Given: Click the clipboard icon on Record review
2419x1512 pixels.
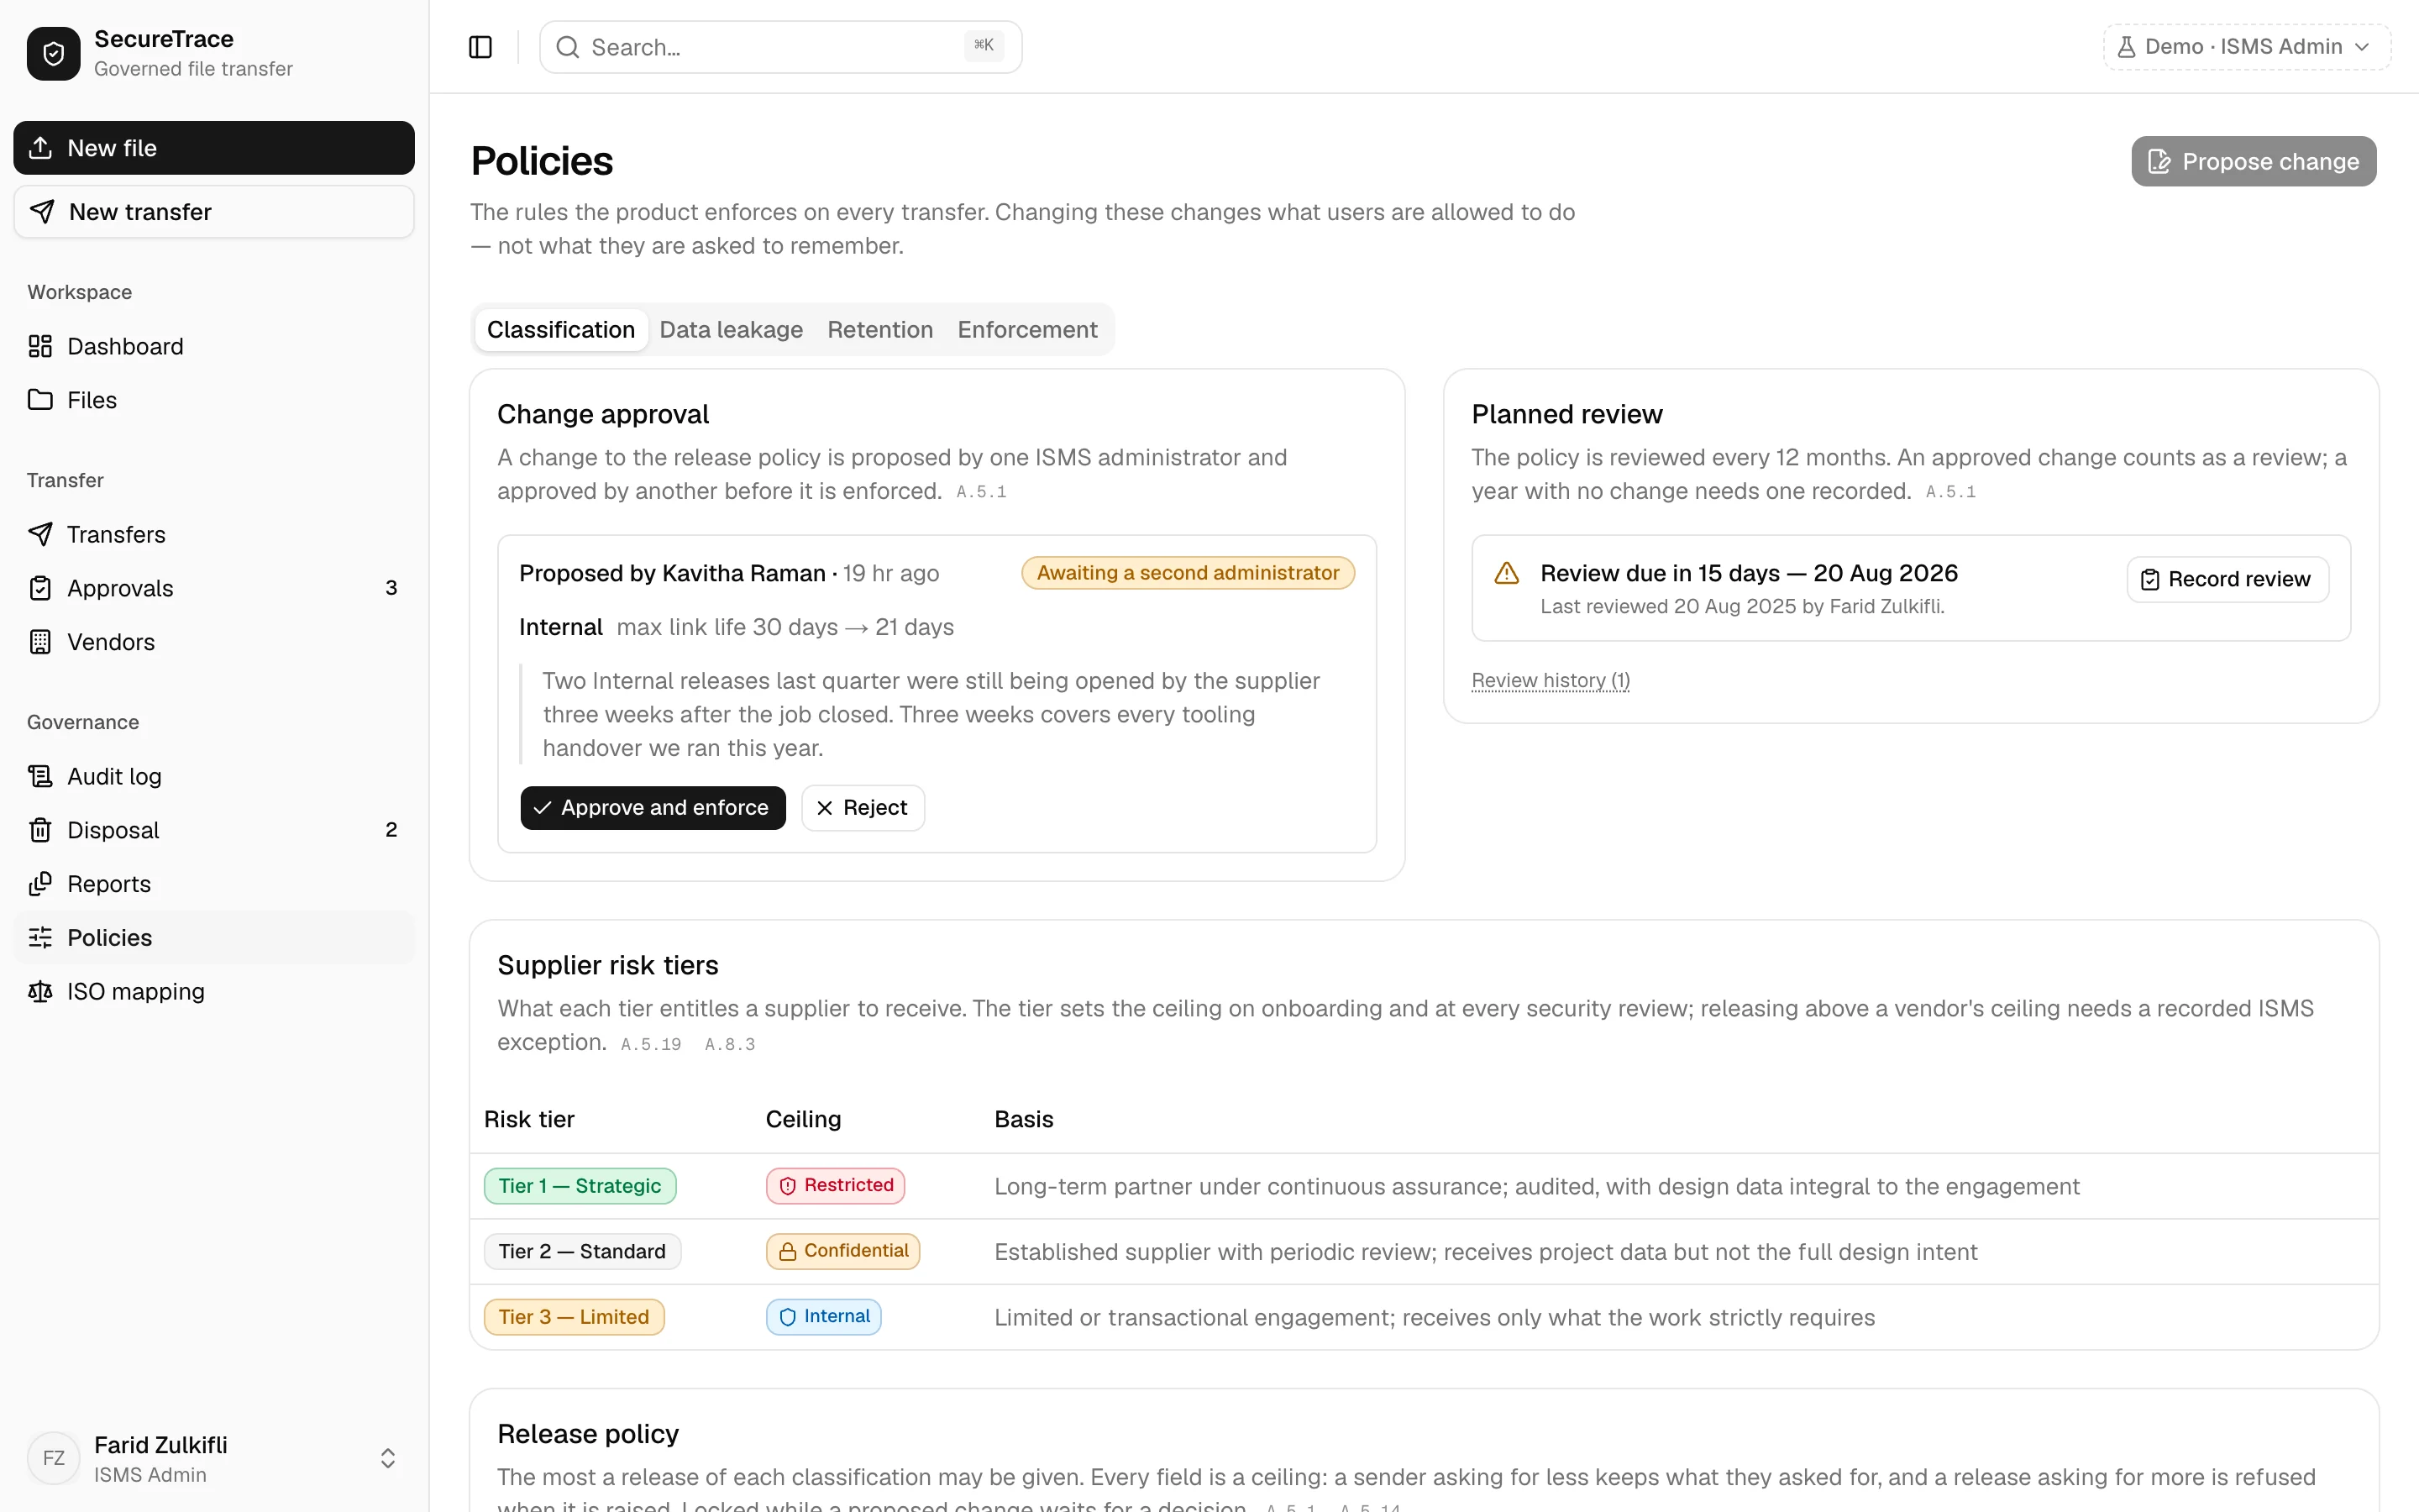Looking at the screenshot, I should [x=2150, y=580].
